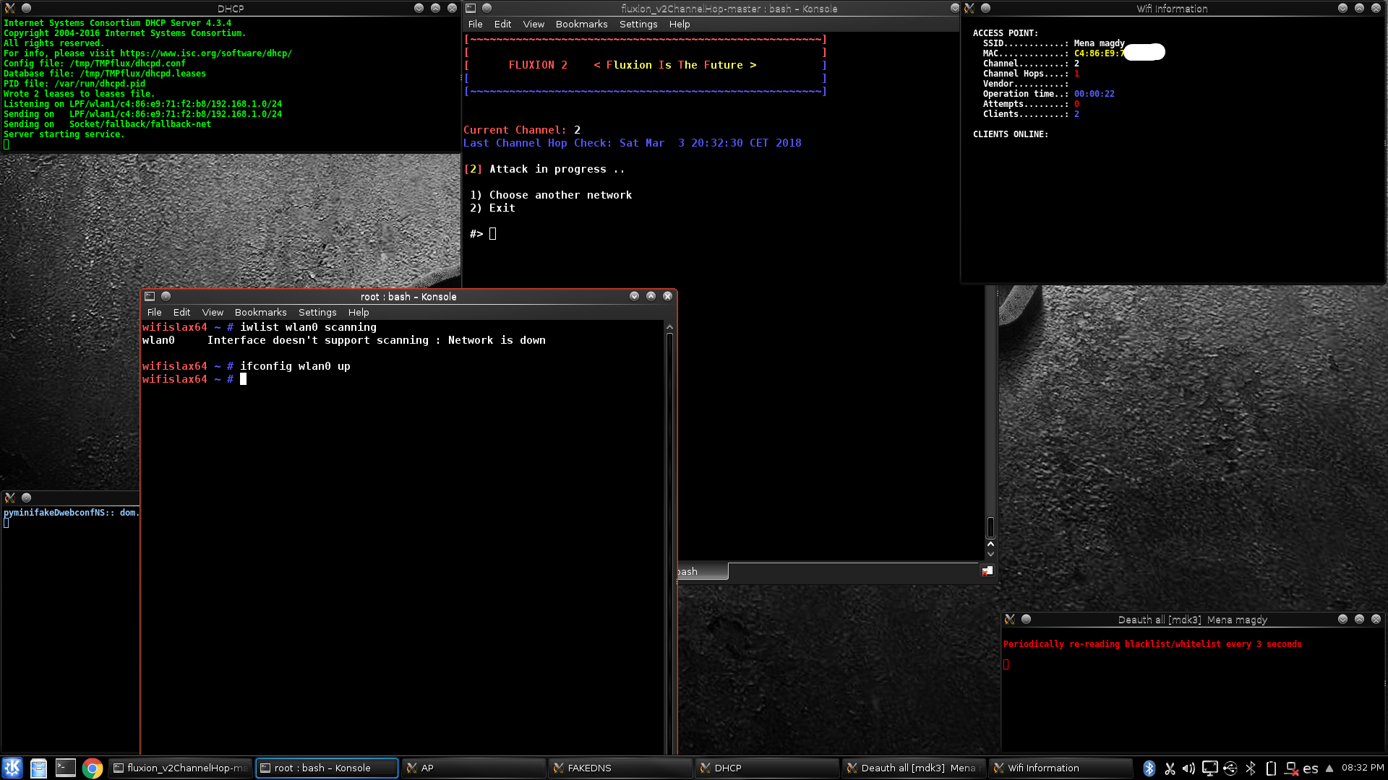This screenshot has height=780, width=1388.
Task: Activate Wifi Information window from taskbar
Action: click(1059, 768)
